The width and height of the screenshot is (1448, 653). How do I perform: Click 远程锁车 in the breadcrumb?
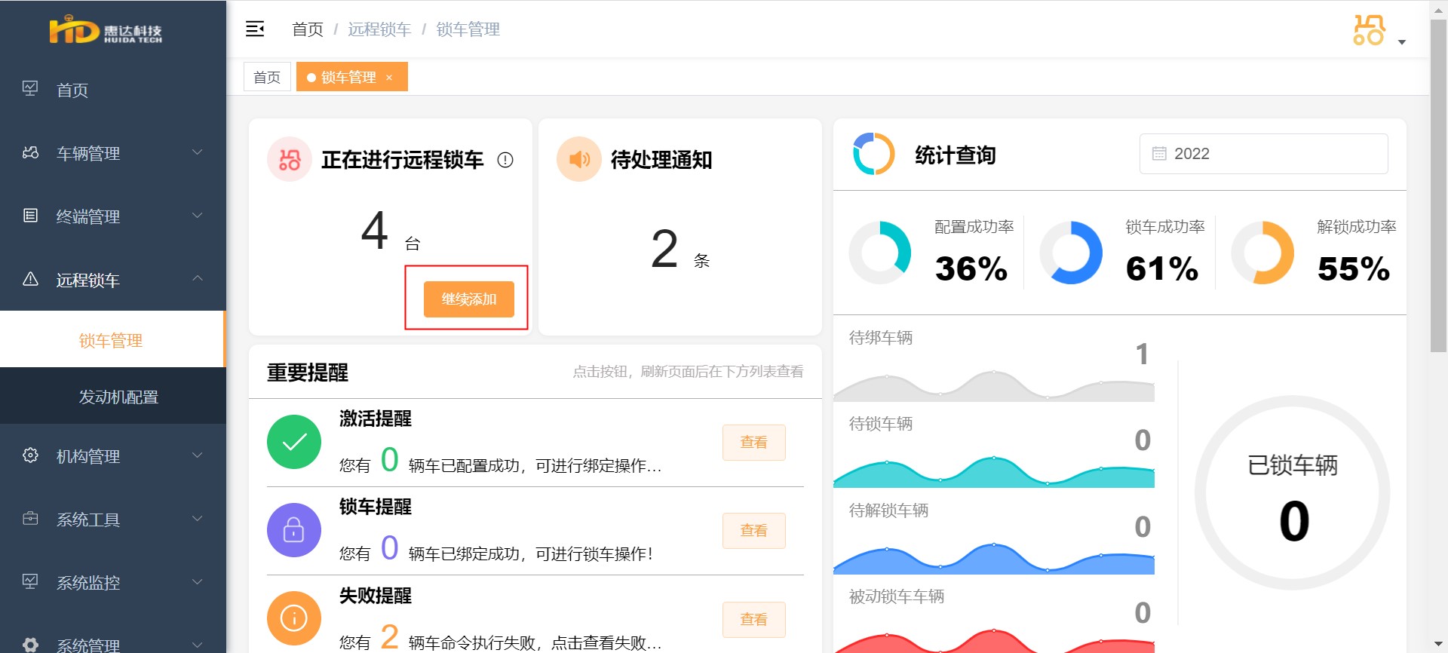379,29
